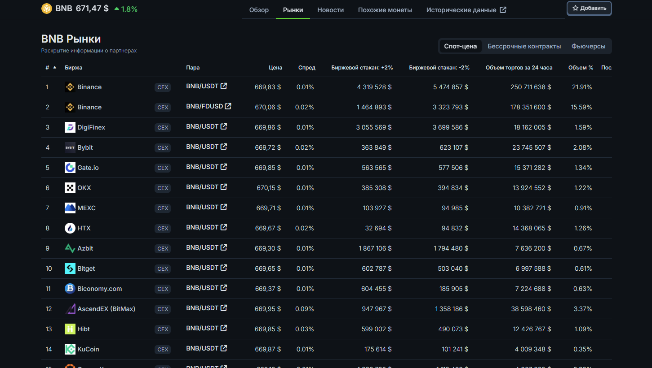This screenshot has width=652, height=368.
Task: Sort table by # column arrow
Action: 55,67
